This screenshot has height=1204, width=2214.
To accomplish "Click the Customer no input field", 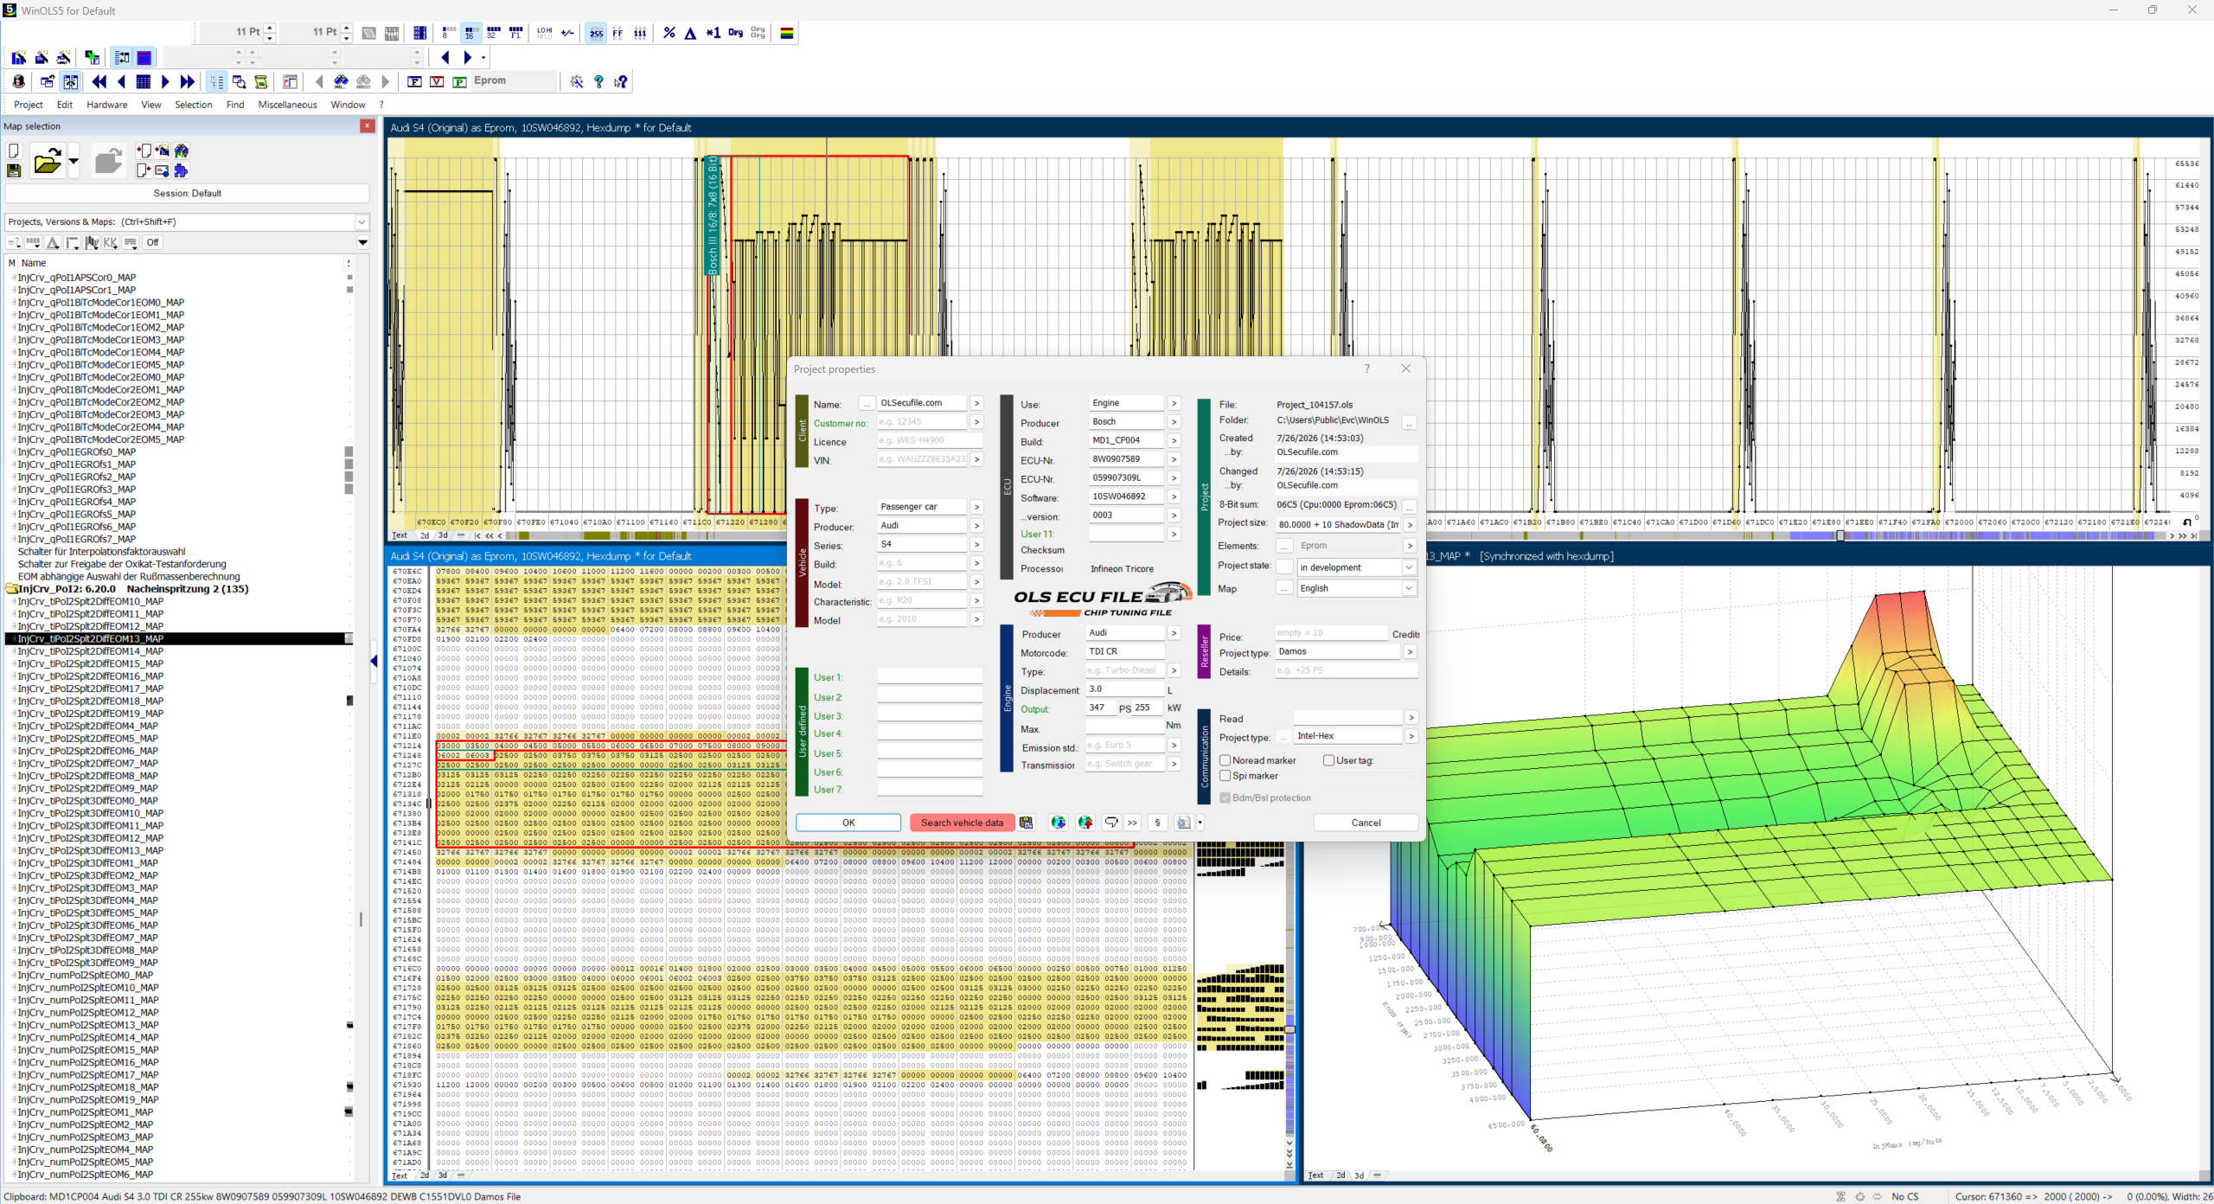I will click(x=921, y=422).
